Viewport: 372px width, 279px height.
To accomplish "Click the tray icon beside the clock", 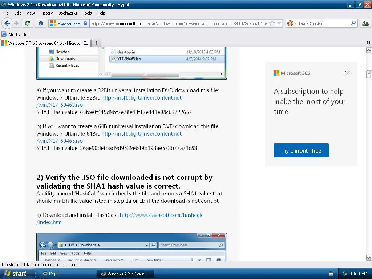I will click(x=345, y=274).
